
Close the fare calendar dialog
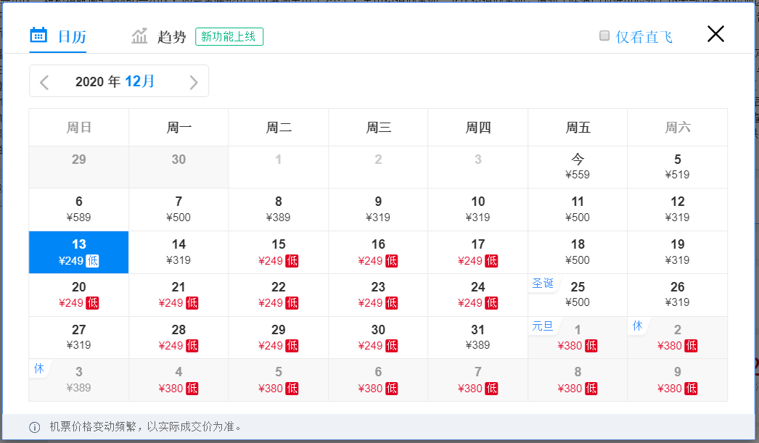(x=715, y=34)
